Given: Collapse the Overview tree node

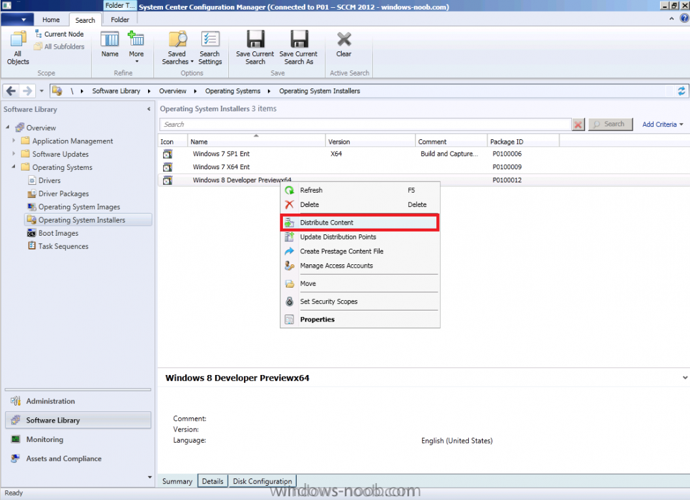Looking at the screenshot, I should pos(7,128).
